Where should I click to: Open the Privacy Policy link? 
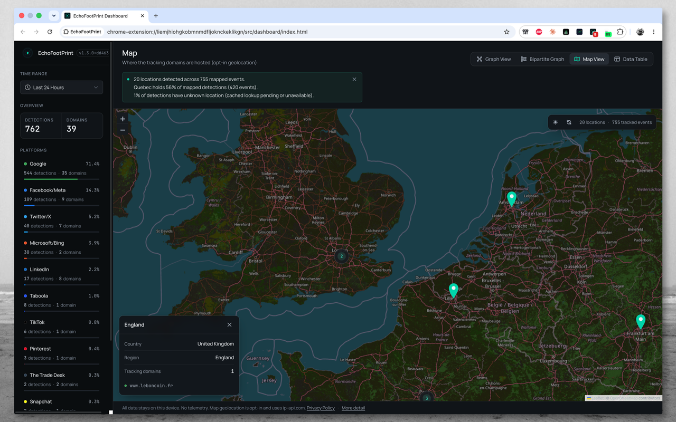(321, 408)
